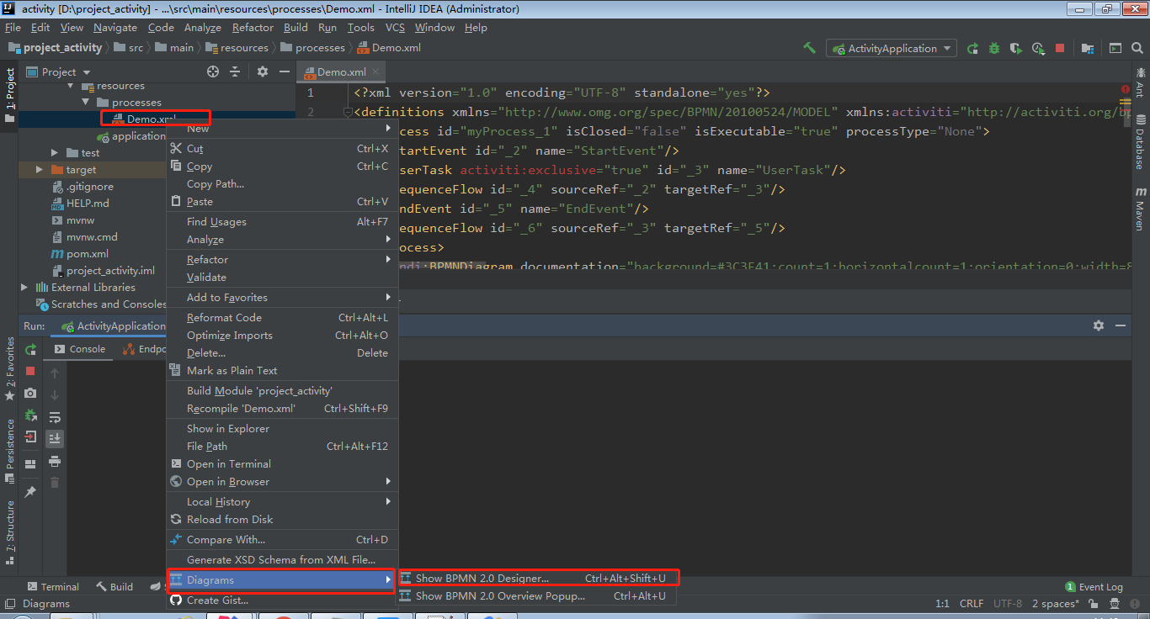Soft-wrap console output using the wrap icon
Image resolution: width=1150 pixels, height=619 pixels.
click(54, 416)
